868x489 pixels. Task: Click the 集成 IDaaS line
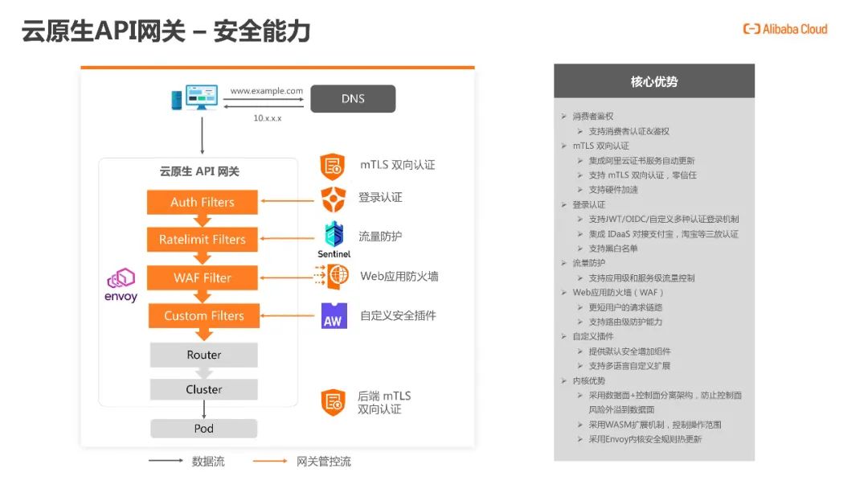click(663, 234)
